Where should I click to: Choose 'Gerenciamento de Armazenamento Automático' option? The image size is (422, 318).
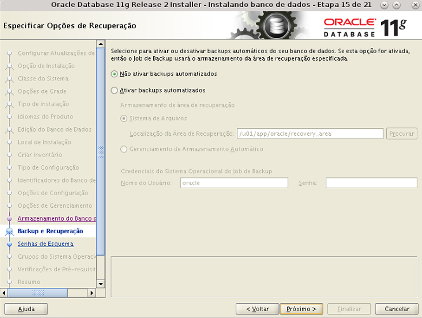[x=124, y=149]
